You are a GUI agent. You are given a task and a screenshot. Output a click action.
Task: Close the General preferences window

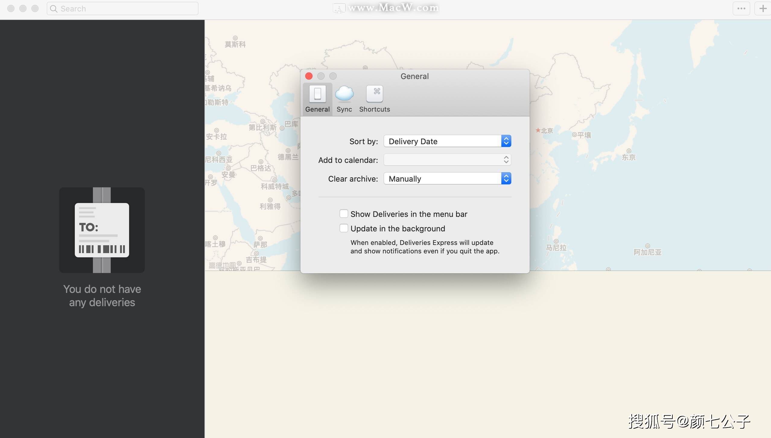pyautogui.click(x=309, y=76)
